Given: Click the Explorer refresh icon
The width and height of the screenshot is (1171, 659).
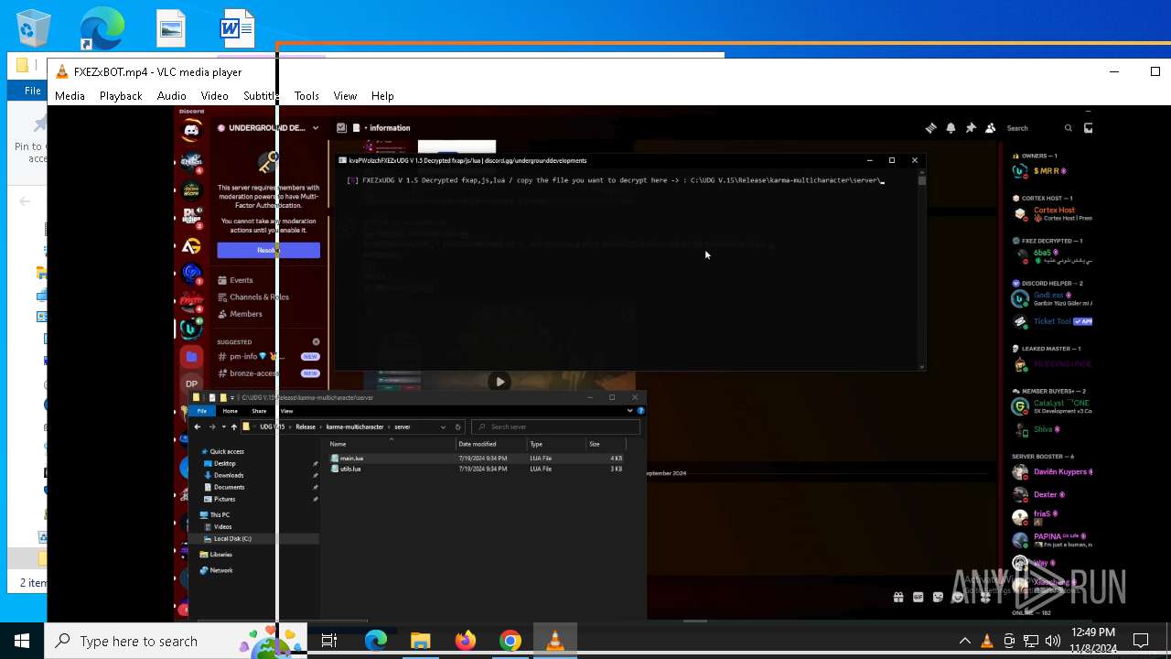Looking at the screenshot, I should pos(457,427).
